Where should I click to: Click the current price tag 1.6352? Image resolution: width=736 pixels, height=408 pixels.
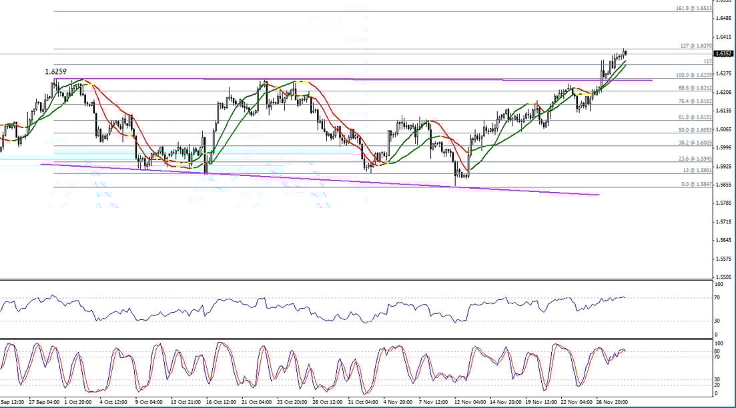click(723, 53)
